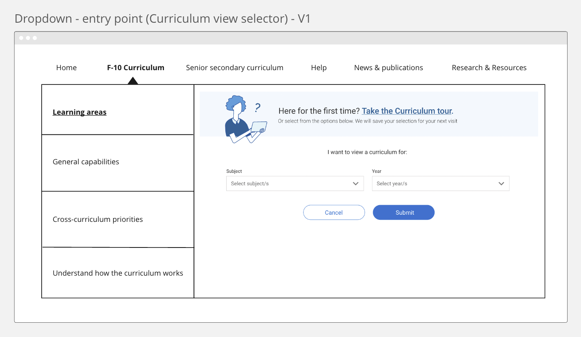Click the chevron arrow in Subject dropdown
This screenshot has height=337, width=581.
click(x=356, y=184)
